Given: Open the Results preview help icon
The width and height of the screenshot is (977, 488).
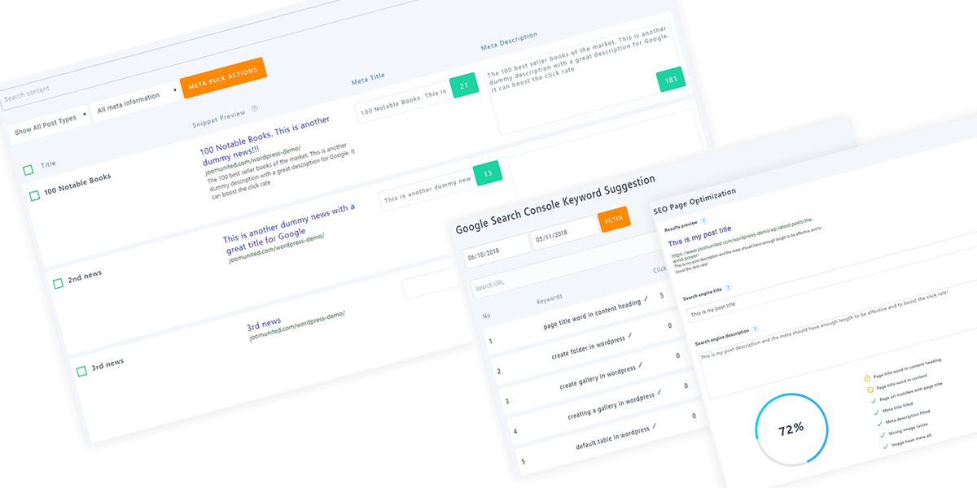Looking at the screenshot, I should click(703, 219).
